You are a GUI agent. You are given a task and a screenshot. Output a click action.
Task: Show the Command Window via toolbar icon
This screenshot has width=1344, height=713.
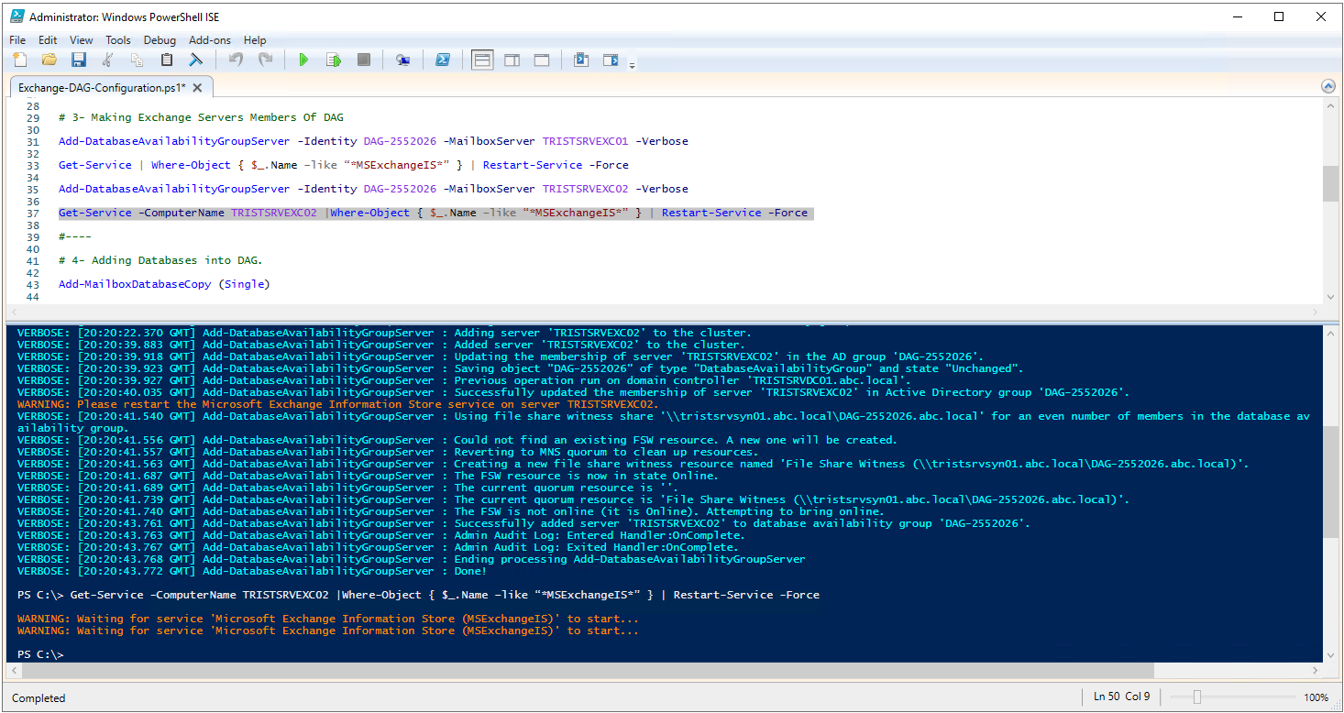[581, 60]
